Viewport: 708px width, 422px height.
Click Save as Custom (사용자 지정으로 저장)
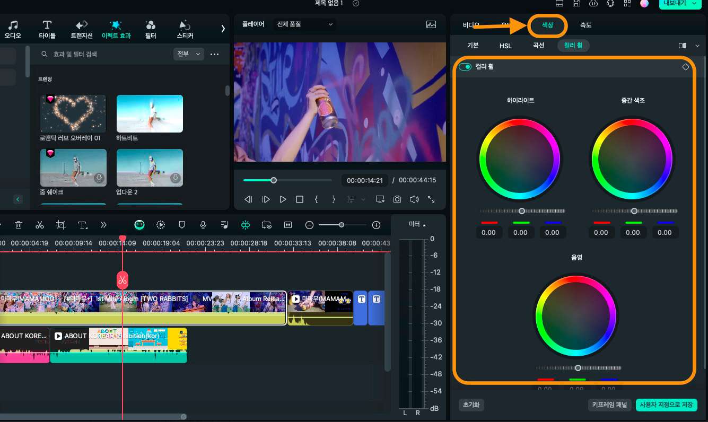pyautogui.click(x=667, y=405)
